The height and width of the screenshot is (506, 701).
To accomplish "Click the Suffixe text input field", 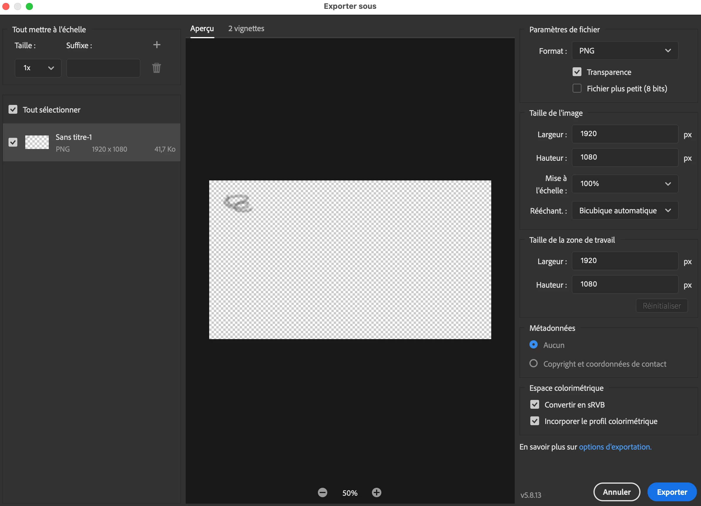I will (103, 68).
